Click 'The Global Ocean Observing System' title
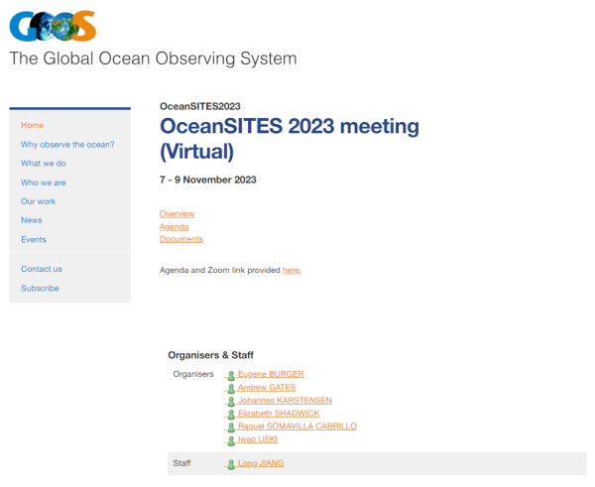The width and height of the screenshot is (595, 487). point(153,59)
